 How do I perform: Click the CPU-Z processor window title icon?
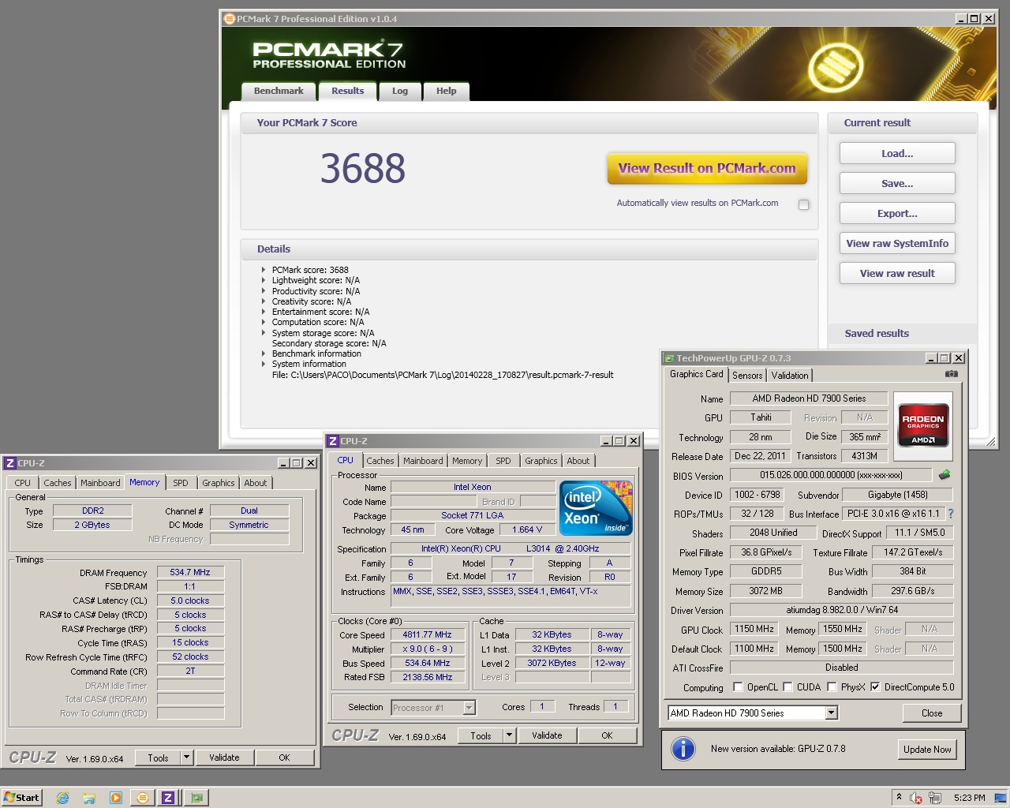pyautogui.click(x=333, y=441)
